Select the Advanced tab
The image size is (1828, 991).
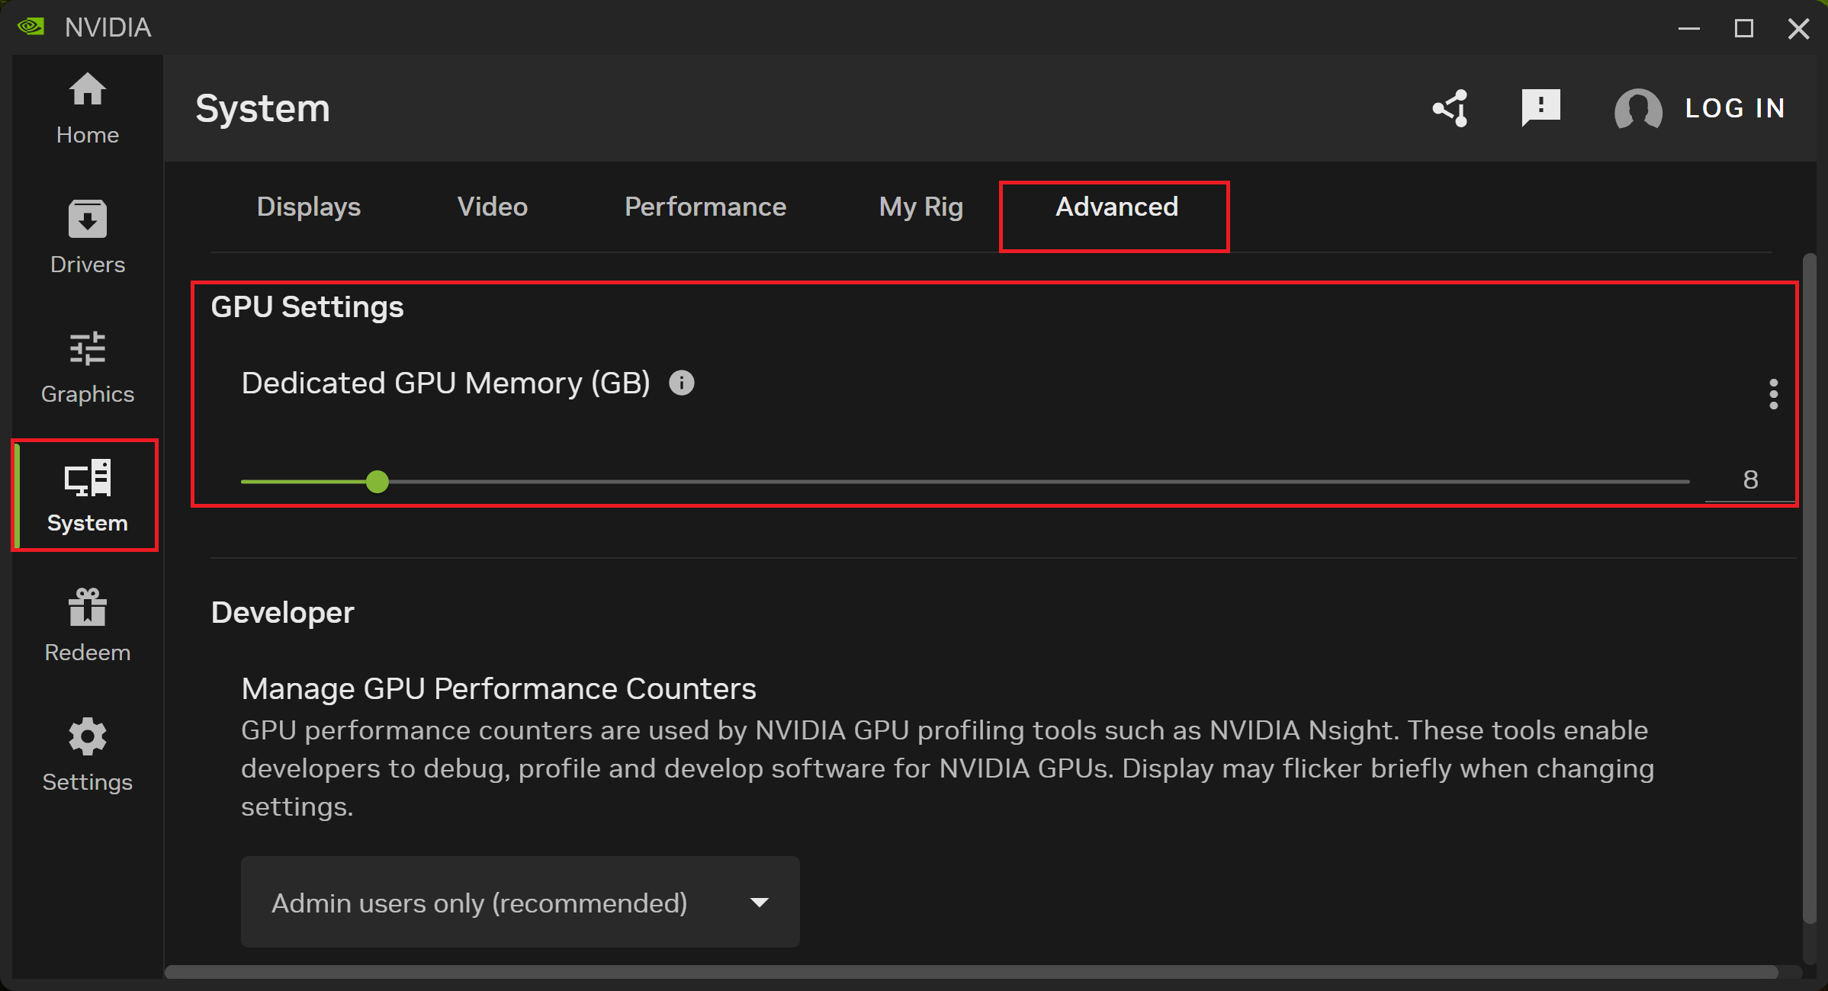tap(1116, 207)
